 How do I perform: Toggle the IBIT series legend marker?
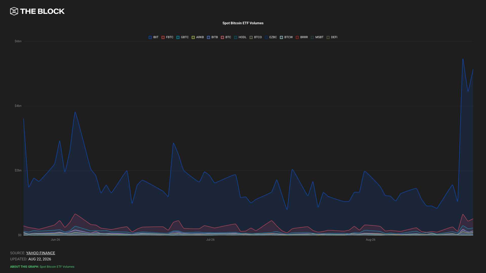[x=150, y=37]
